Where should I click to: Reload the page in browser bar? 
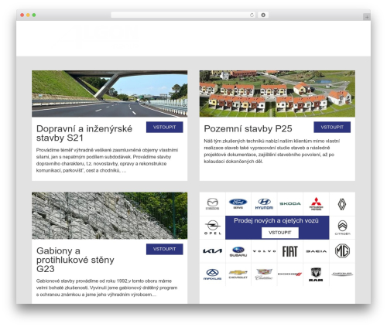pyautogui.click(x=252, y=15)
